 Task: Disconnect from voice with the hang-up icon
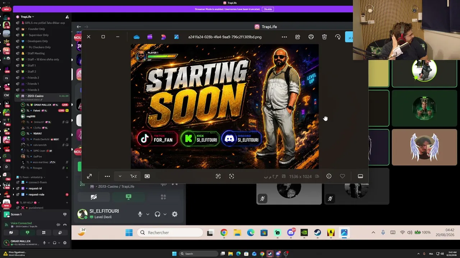[65, 225]
